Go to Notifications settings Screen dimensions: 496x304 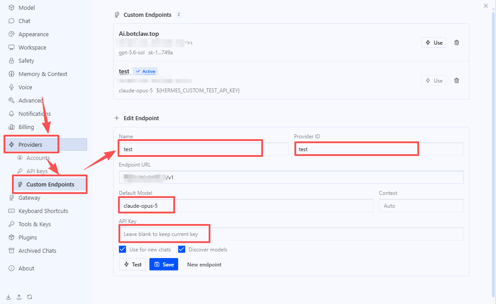coord(34,114)
